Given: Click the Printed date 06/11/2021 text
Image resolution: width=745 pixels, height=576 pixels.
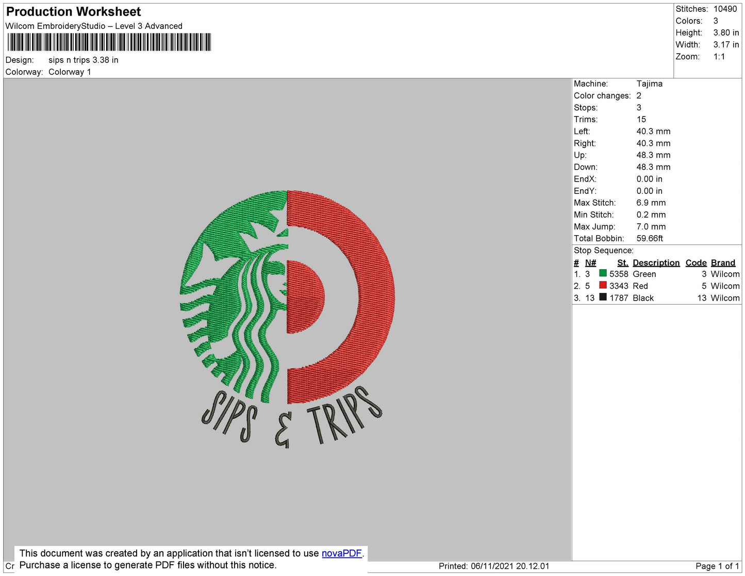Looking at the screenshot, I should (494, 566).
